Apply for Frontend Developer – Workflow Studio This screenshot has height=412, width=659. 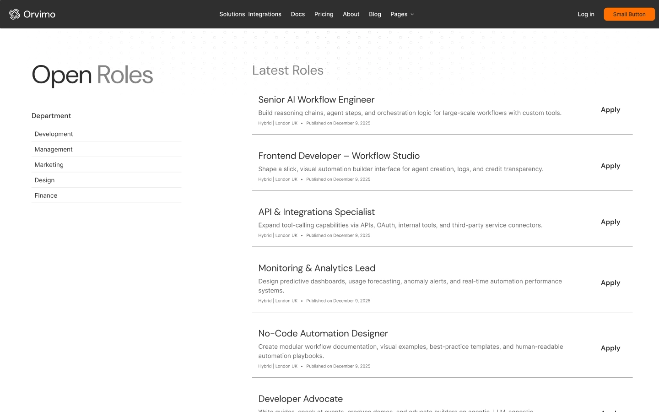tap(610, 166)
